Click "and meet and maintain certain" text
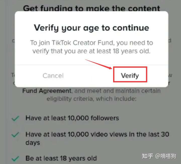This screenshot has width=181, height=164. 117,91
